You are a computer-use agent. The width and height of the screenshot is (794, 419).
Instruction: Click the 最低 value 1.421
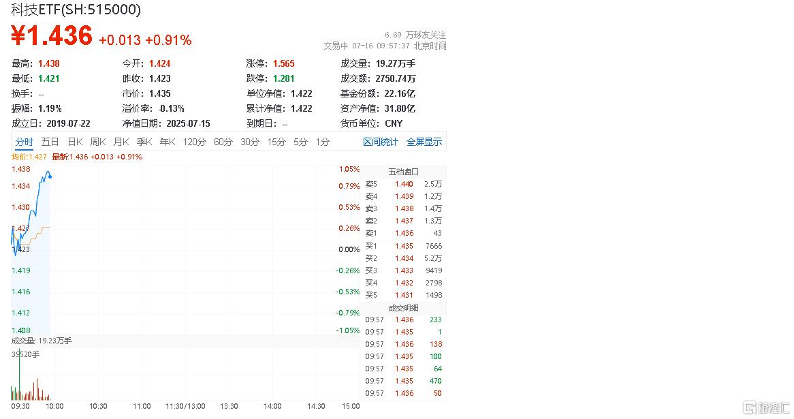(x=48, y=78)
